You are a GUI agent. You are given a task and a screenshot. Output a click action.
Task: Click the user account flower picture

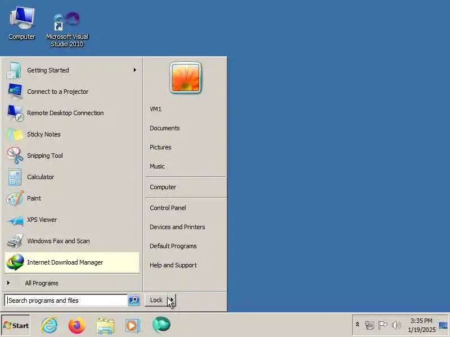(x=186, y=78)
